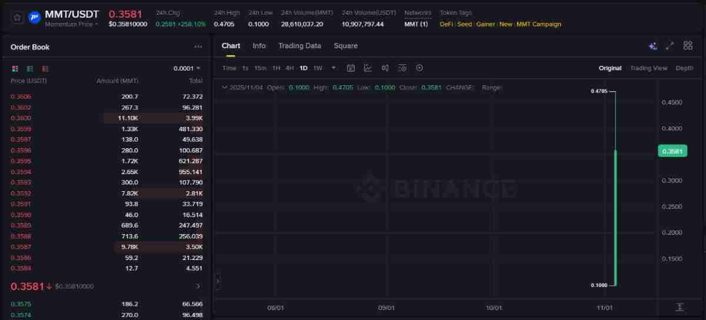The image size is (706, 320).
Task: Switch to Depth chart view
Action: pyautogui.click(x=684, y=68)
